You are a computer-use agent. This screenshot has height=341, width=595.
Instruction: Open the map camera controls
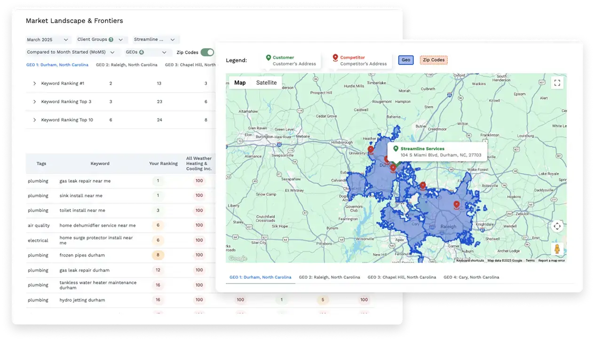pyautogui.click(x=557, y=226)
